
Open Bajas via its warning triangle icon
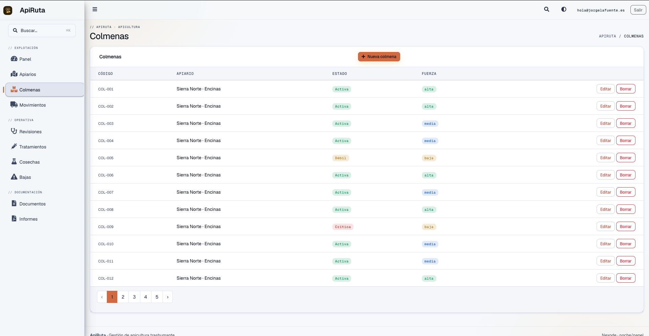click(14, 177)
